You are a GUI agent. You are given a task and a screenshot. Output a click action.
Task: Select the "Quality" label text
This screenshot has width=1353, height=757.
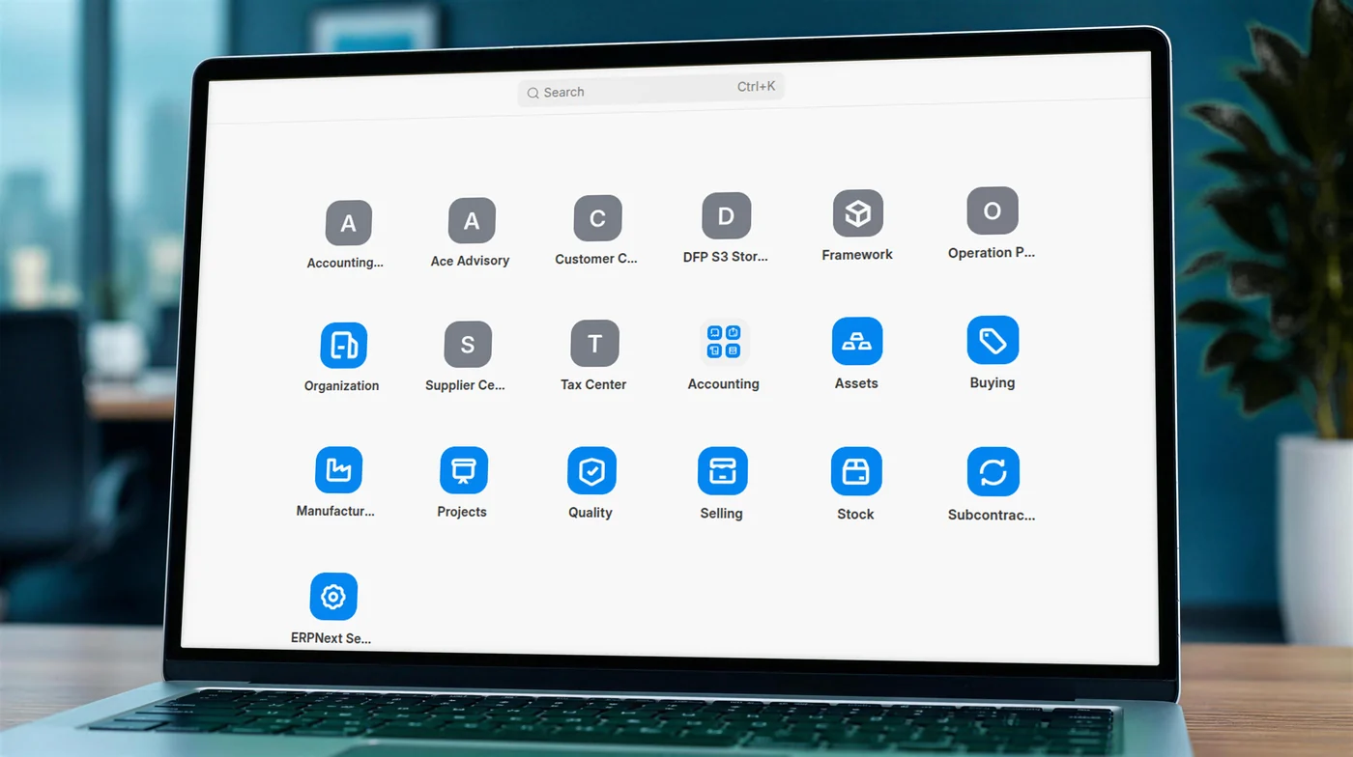(x=590, y=513)
